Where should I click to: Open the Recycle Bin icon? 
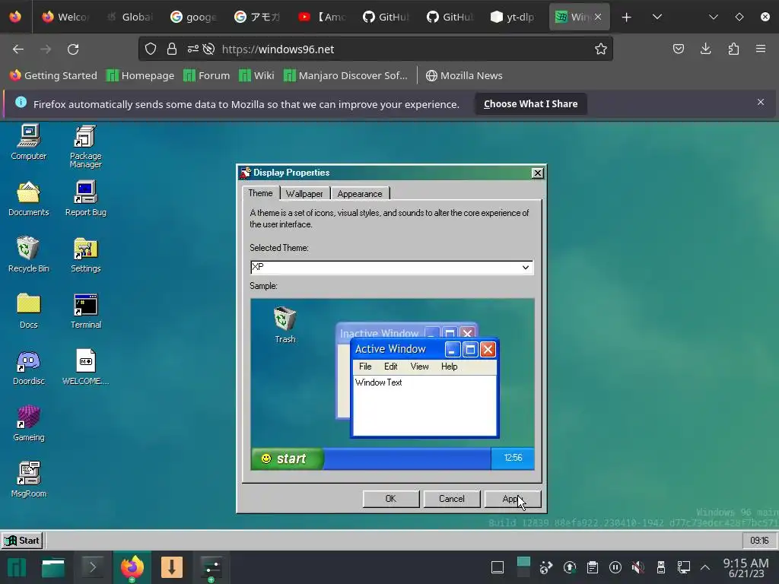pyautogui.click(x=29, y=255)
